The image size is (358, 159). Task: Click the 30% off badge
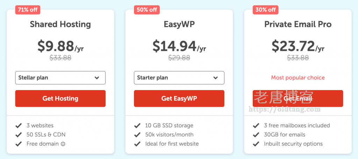point(265,10)
